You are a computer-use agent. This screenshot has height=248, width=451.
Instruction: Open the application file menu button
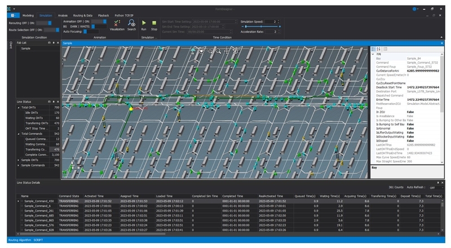click(13, 16)
